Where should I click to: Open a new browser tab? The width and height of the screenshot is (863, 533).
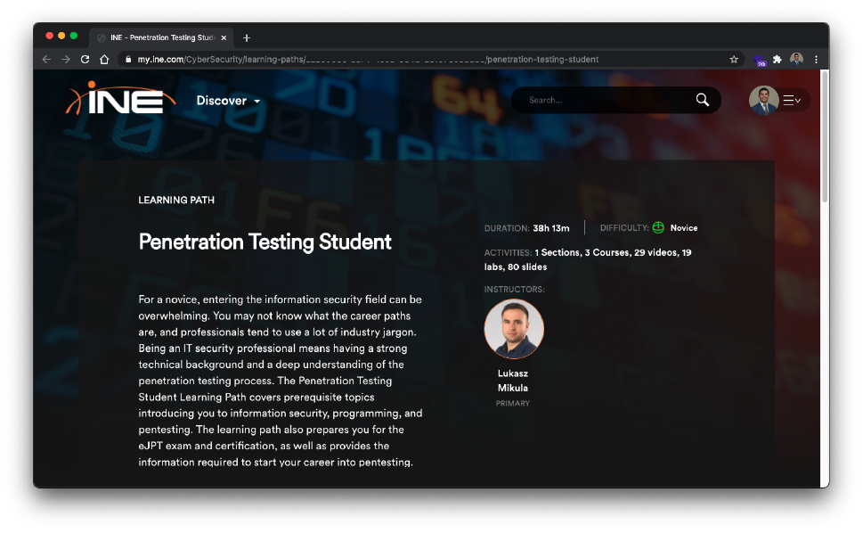(x=247, y=38)
